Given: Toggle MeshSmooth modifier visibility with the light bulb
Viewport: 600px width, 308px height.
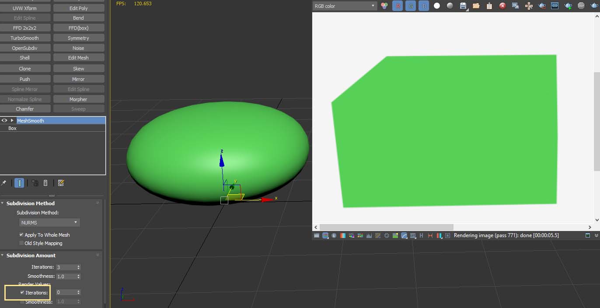Looking at the screenshot, I should [x=3, y=120].
